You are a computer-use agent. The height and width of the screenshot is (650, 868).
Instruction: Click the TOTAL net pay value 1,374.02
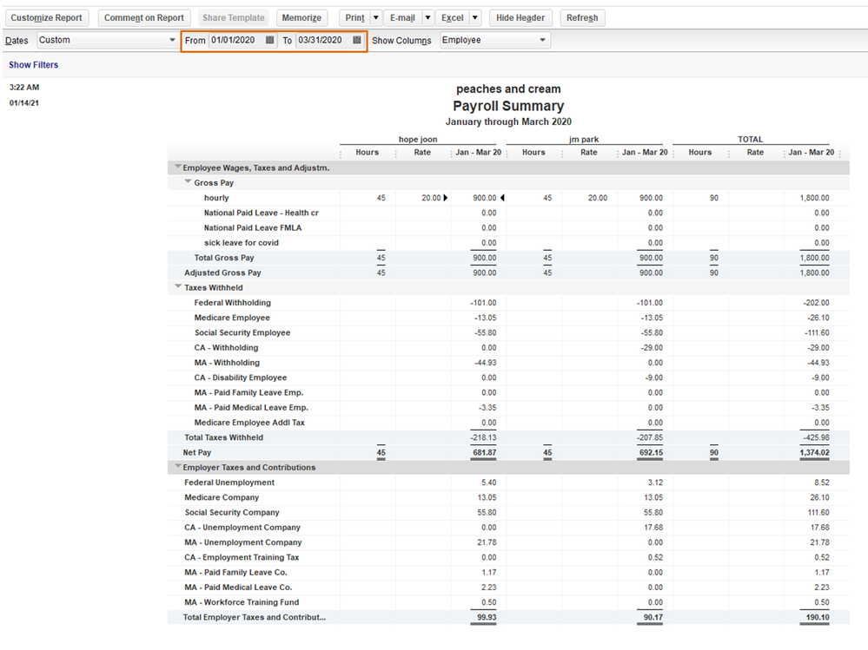click(x=814, y=452)
